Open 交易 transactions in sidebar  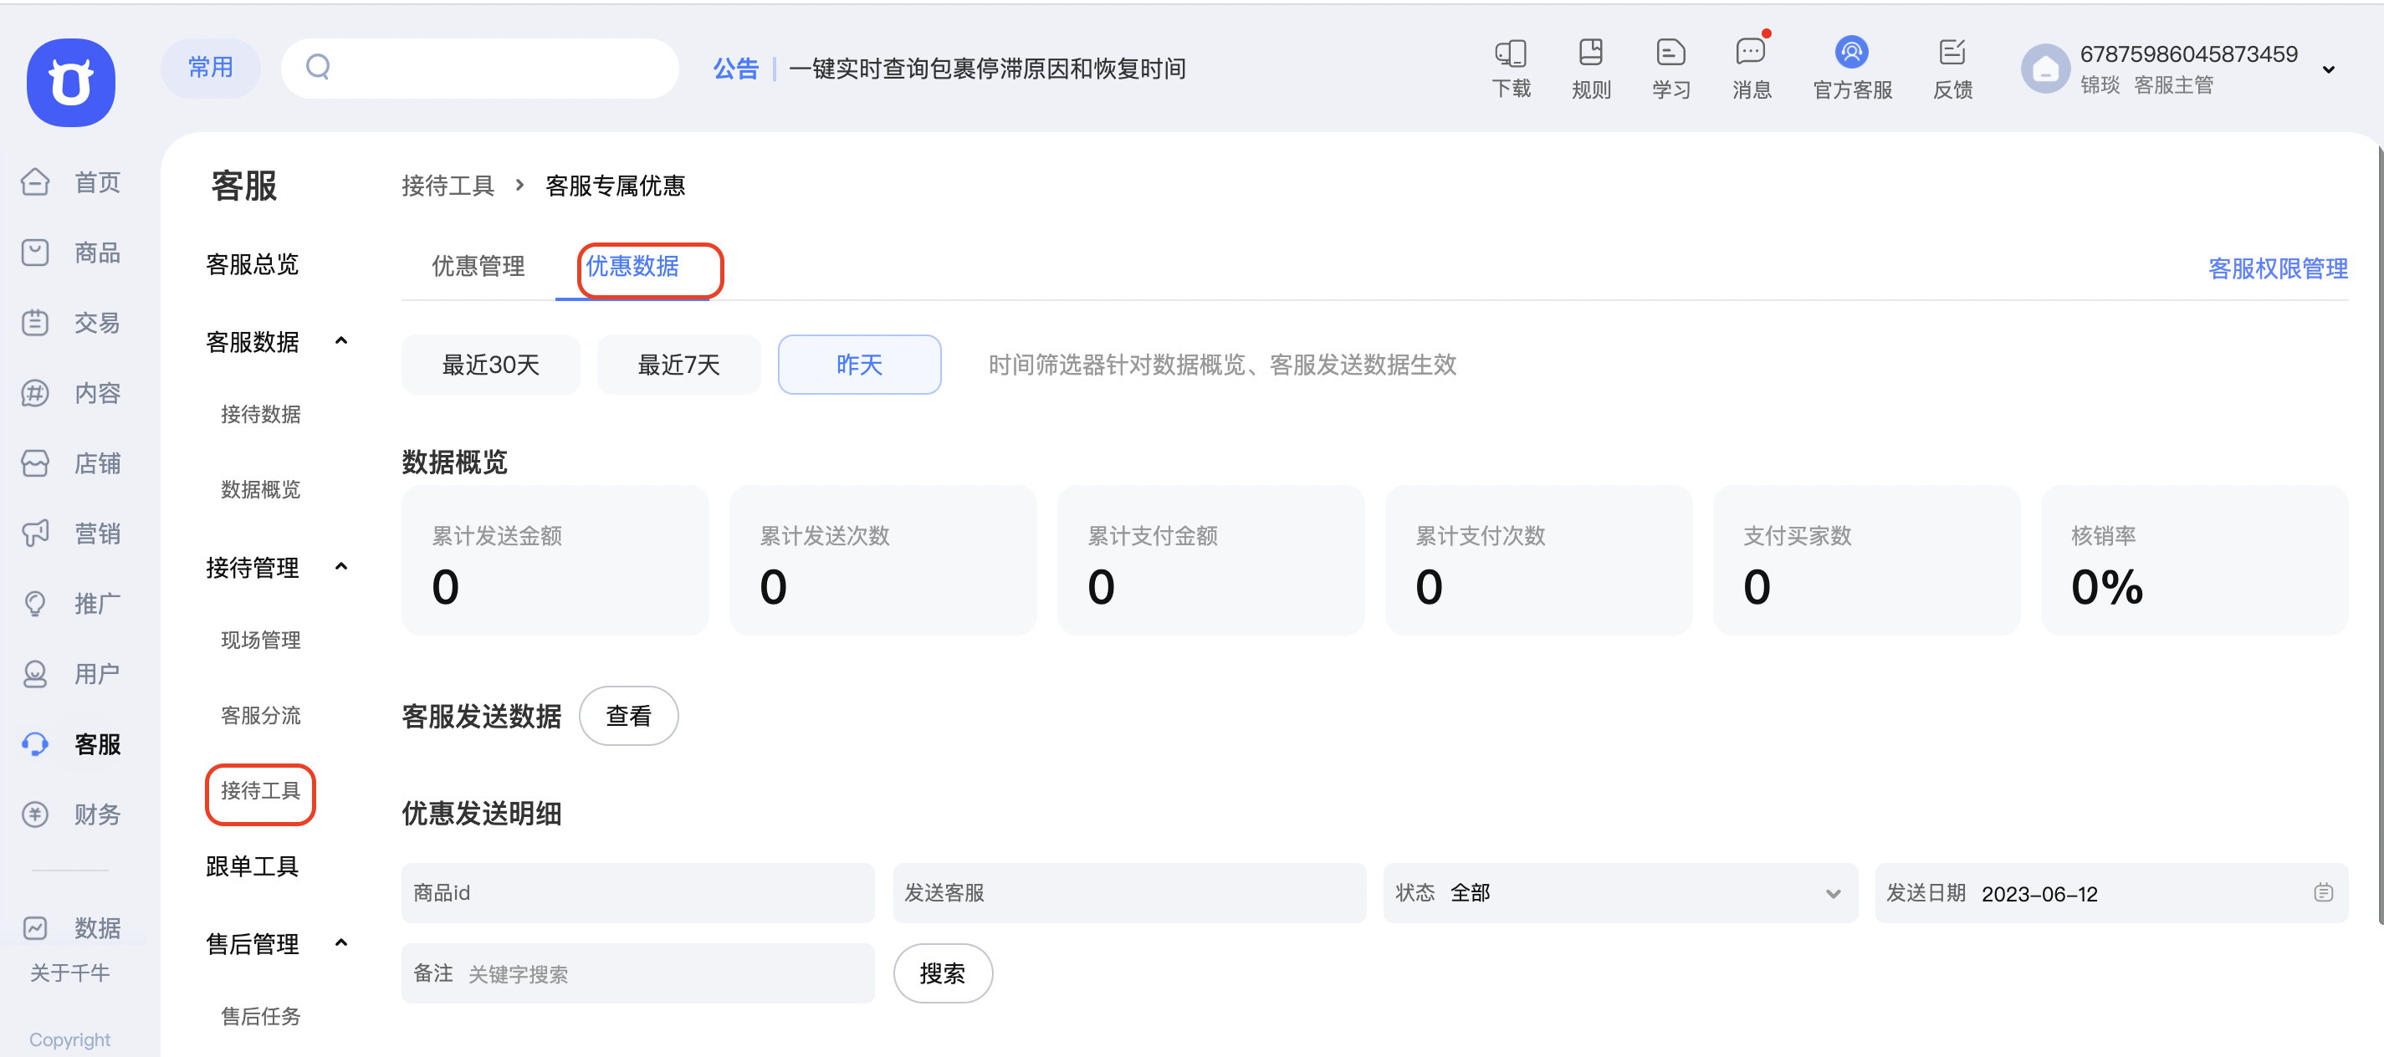click(71, 323)
